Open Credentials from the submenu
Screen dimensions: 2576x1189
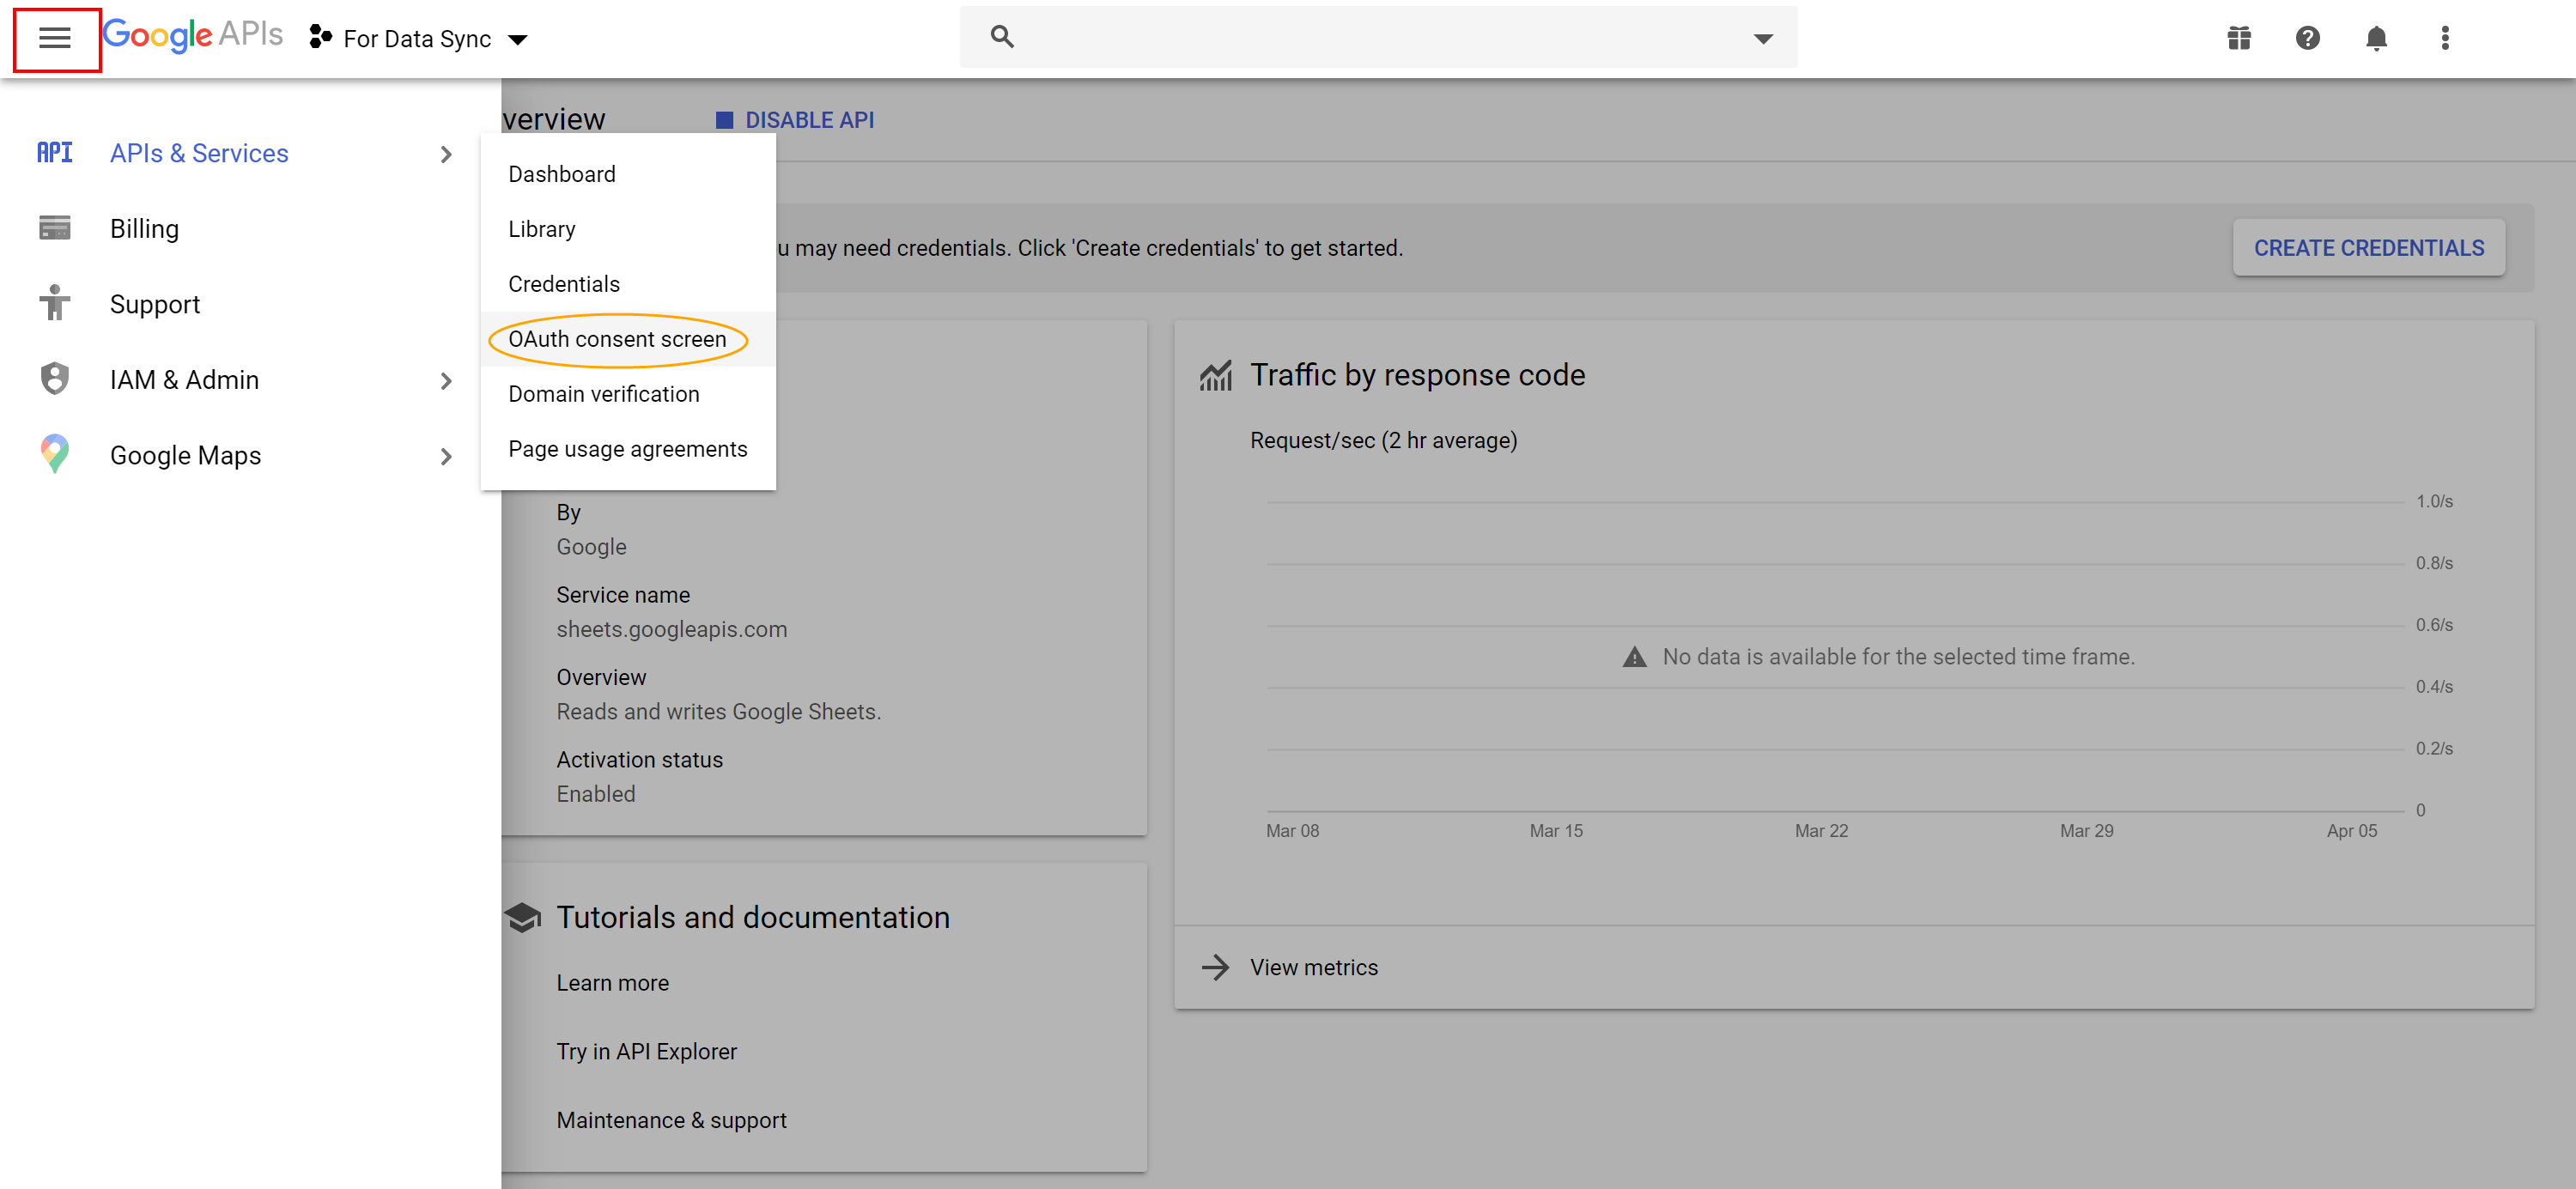(564, 284)
